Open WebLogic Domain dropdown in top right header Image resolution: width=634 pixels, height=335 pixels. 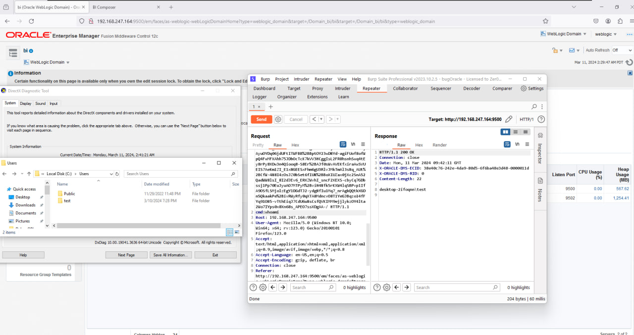563,34
